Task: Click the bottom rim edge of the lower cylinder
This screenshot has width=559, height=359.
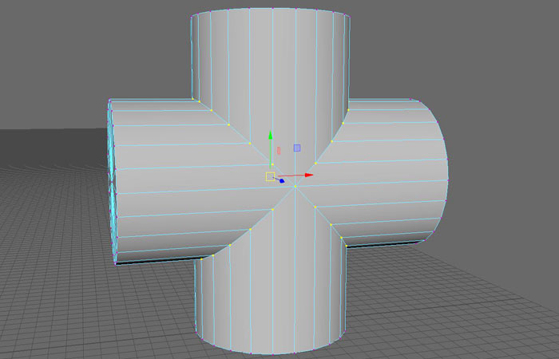Action: 272,352
